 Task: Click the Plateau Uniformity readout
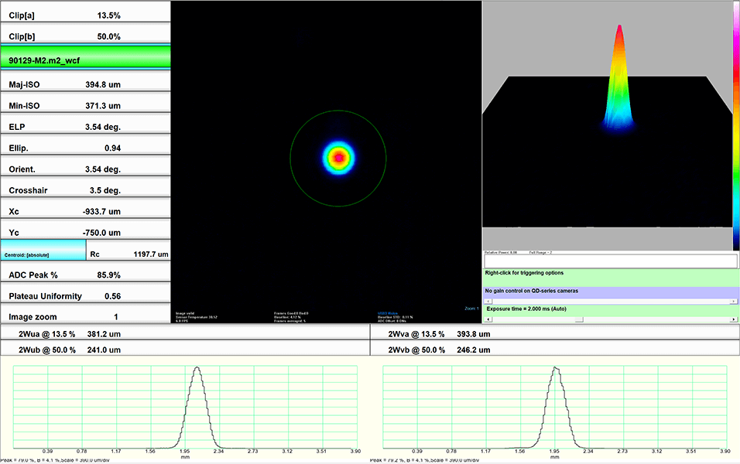tap(84, 295)
